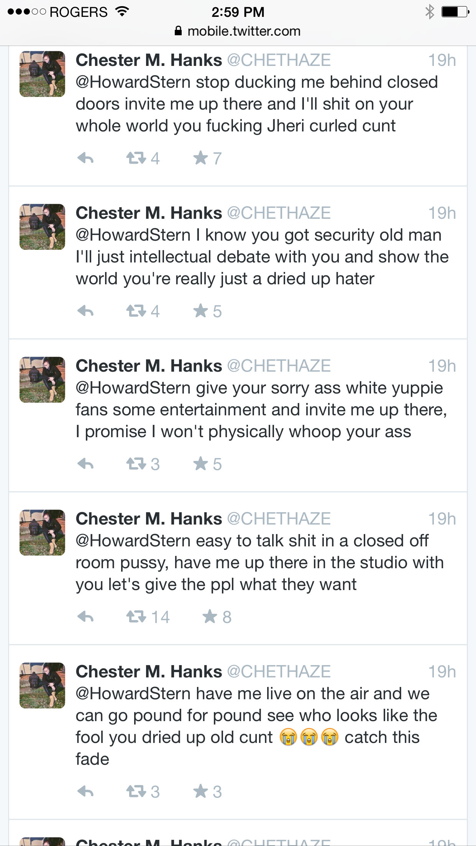Screen dimensions: 476x846
Task: Open avatar on the 'pound for pound' tweet
Action: pos(42,685)
